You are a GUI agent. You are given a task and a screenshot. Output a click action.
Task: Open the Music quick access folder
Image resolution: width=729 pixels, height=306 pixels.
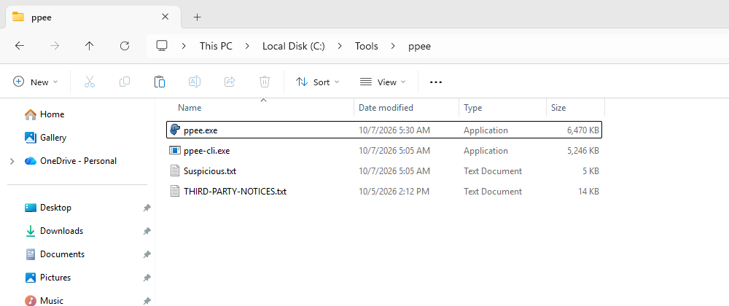click(x=44, y=300)
